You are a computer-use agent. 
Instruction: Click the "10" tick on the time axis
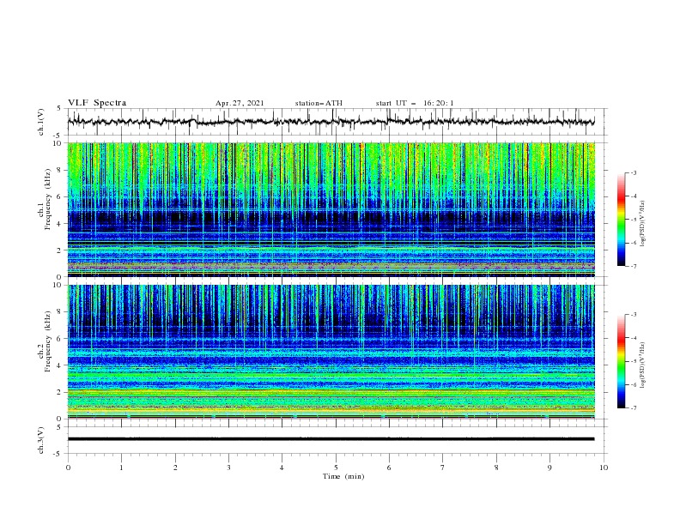[x=604, y=468]
